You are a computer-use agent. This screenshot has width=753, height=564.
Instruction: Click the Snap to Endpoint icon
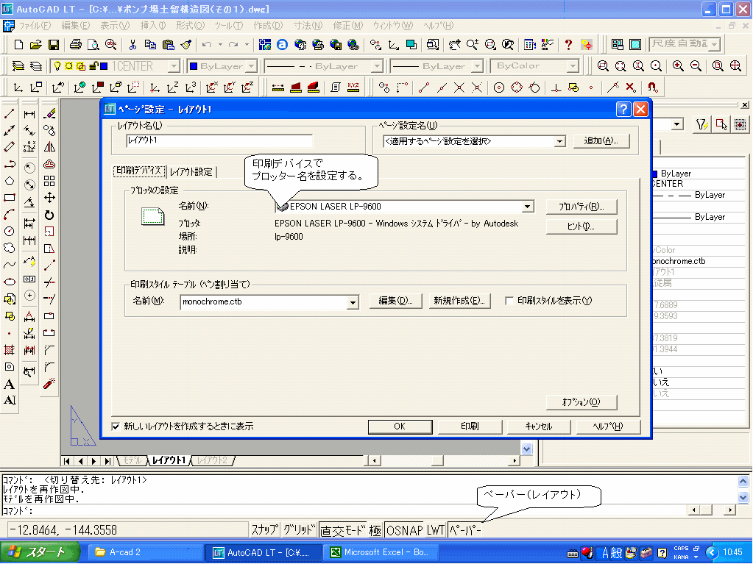point(423,88)
